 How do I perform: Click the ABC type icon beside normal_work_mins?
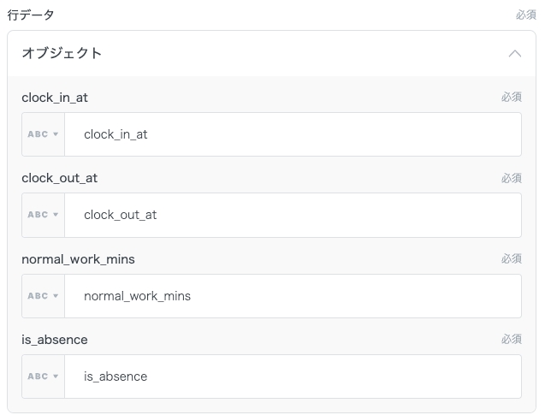click(x=44, y=296)
